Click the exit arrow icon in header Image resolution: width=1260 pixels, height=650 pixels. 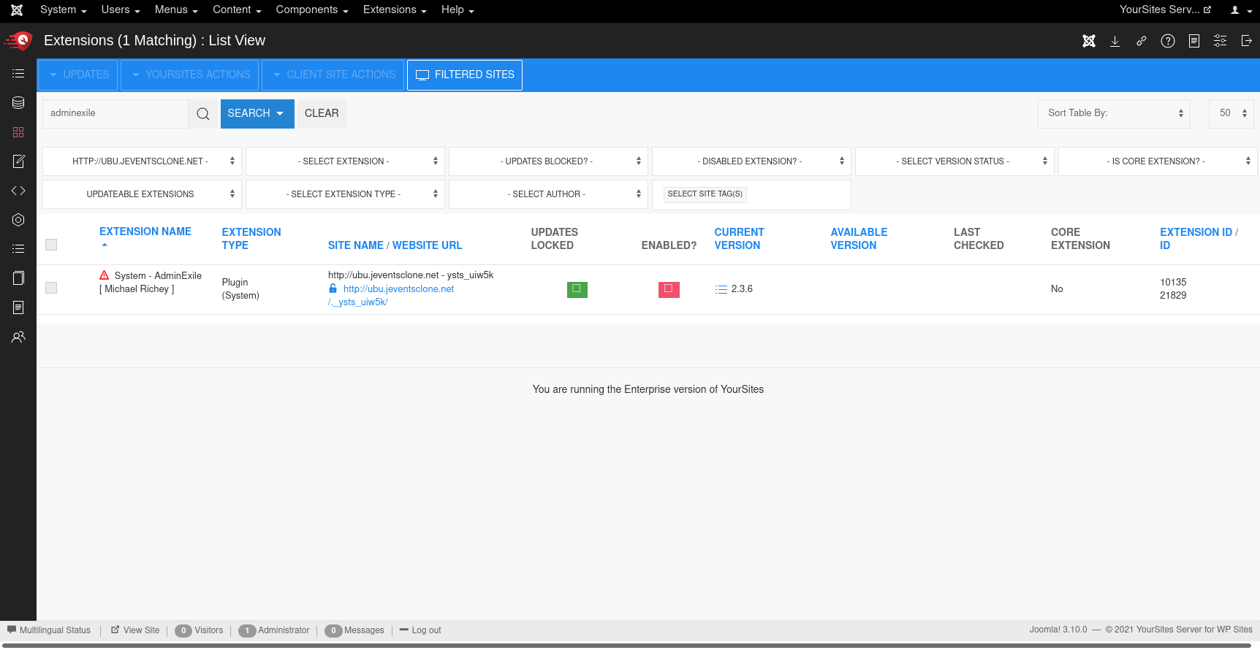(x=1247, y=41)
